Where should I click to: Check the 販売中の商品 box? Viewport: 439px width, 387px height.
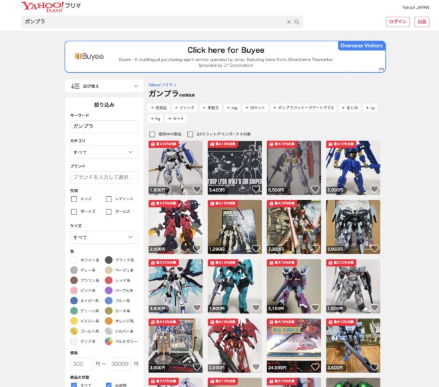click(153, 134)
